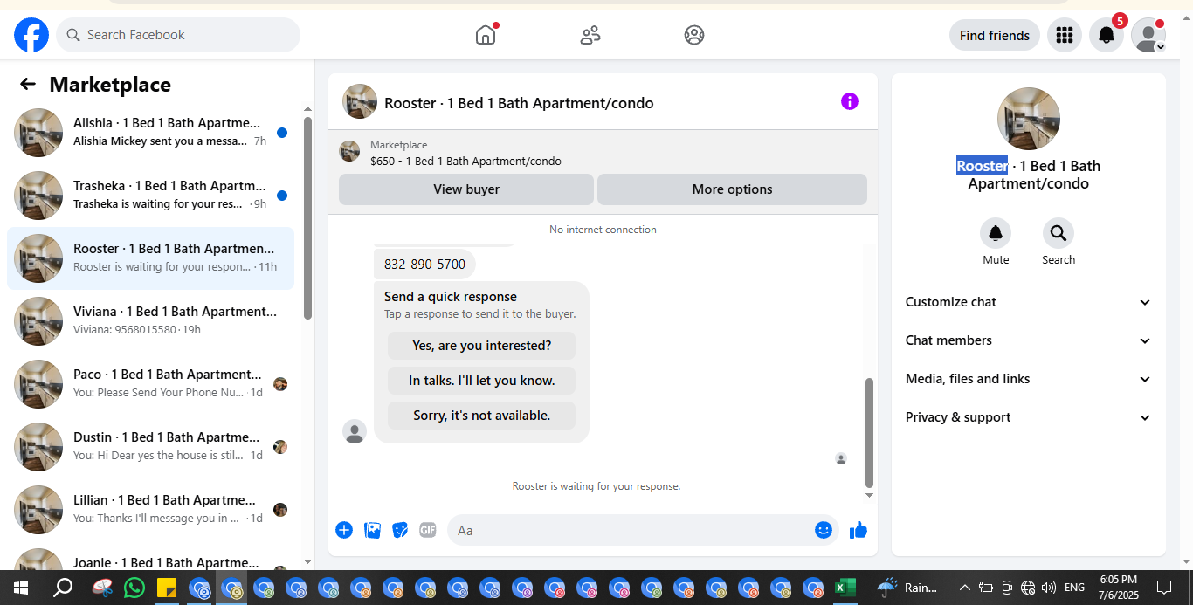Image resolution: width=1193 pixels, height=605 pixels.
Task: Open Windows taskbar search
Action: (x=63, y=588)
